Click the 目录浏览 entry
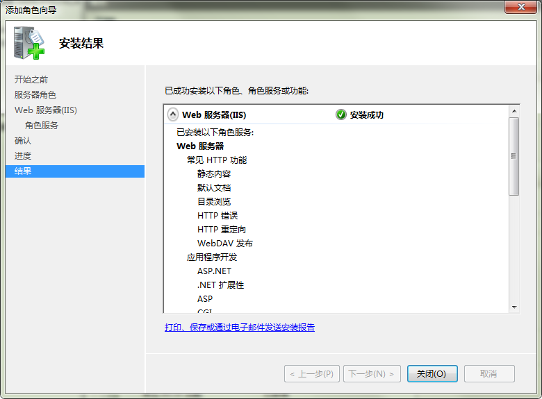The height and width of the screenshot is (399, 542). coord(214,201)
